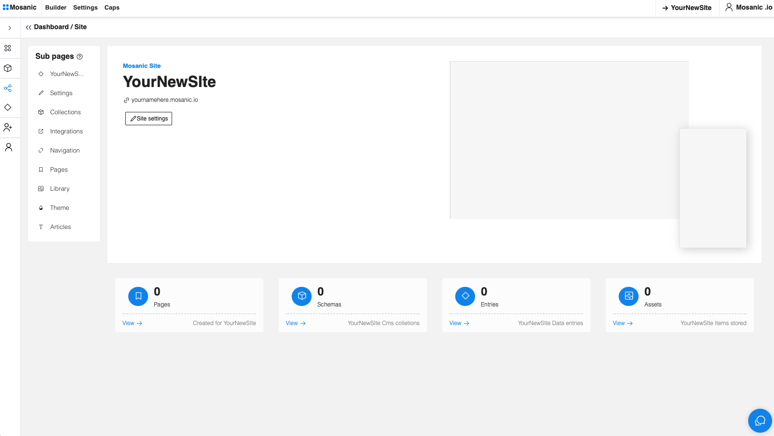
Task: Open the Caps menu
Action: [112, 8]
